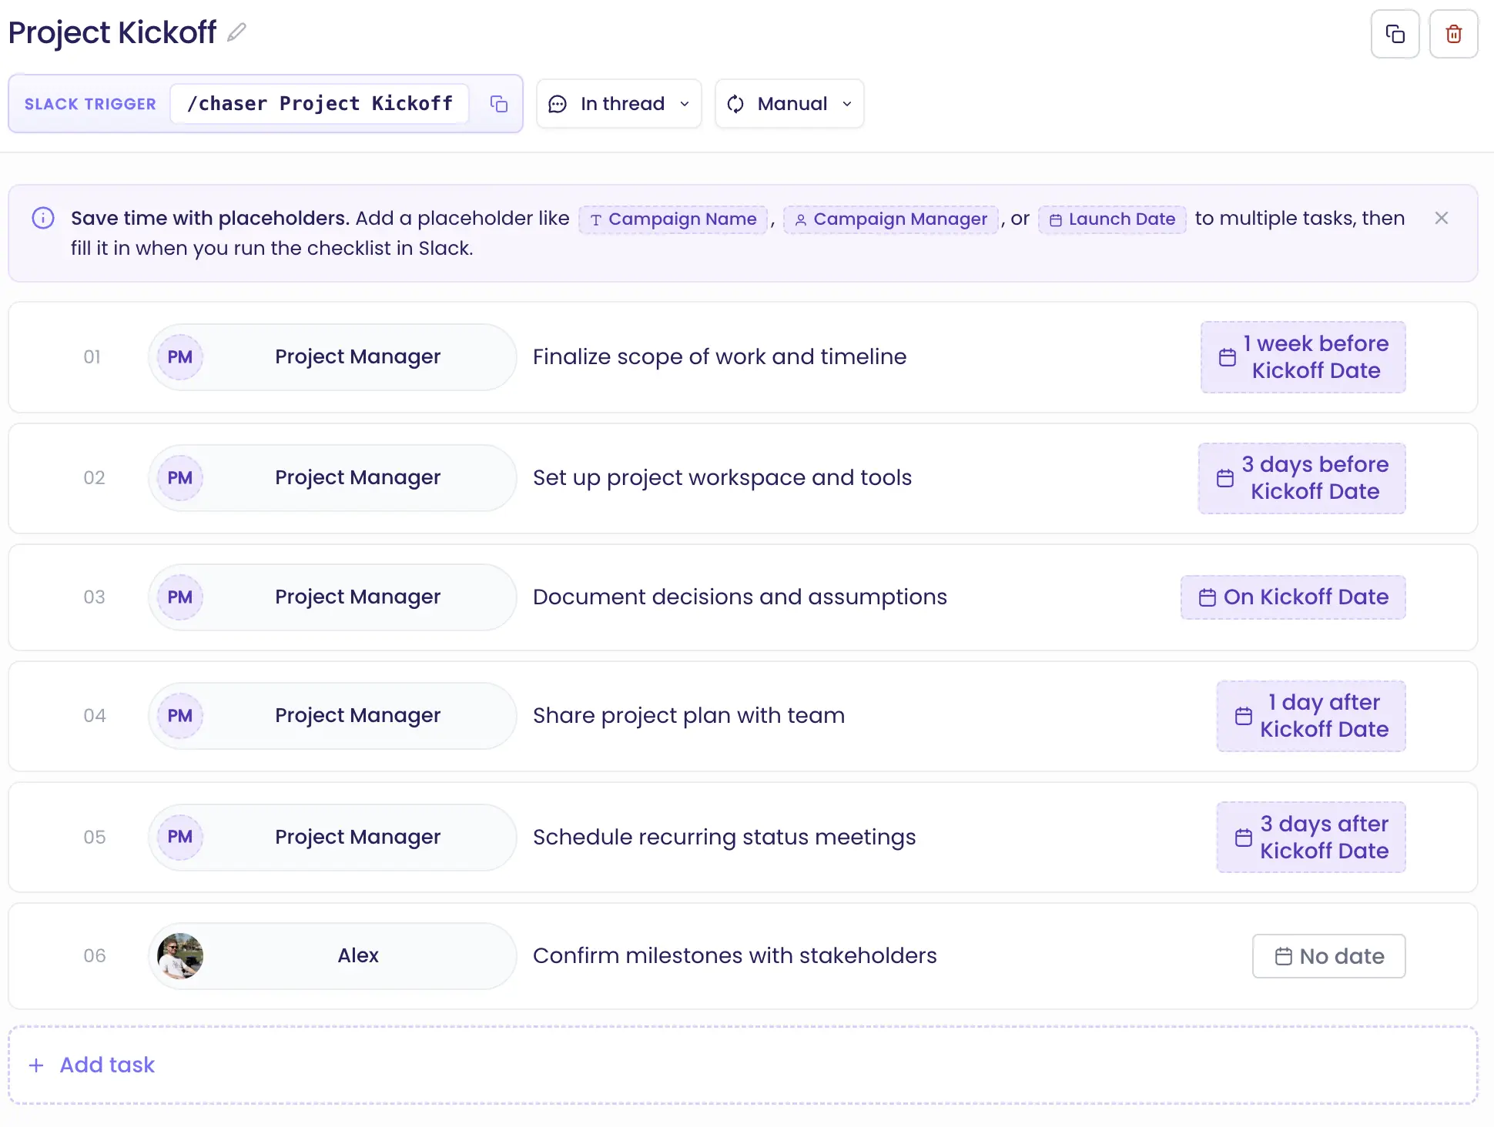Screen dimensions: 1494x1127
Task: Edit '1 week before Kickoff Date' due date
Action: pos(1303,357)
